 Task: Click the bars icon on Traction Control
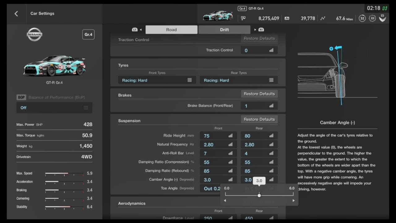point(271,50)
